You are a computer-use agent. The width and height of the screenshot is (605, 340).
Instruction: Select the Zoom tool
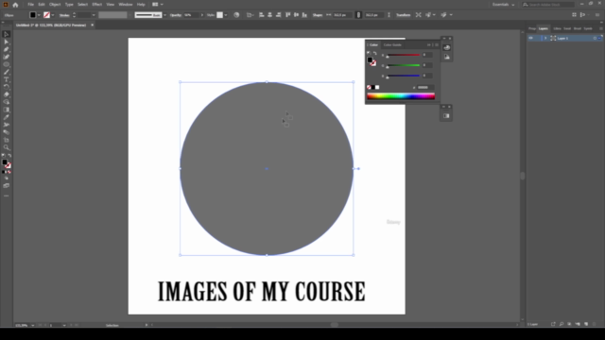tap(7, 147)
